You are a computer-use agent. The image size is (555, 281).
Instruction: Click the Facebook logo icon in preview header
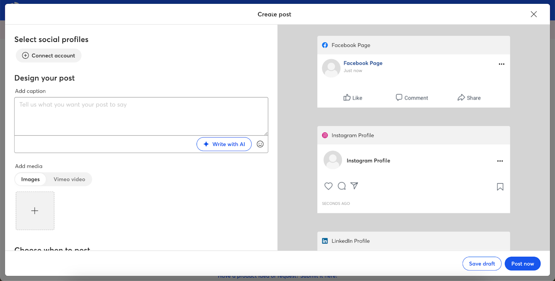325,45
